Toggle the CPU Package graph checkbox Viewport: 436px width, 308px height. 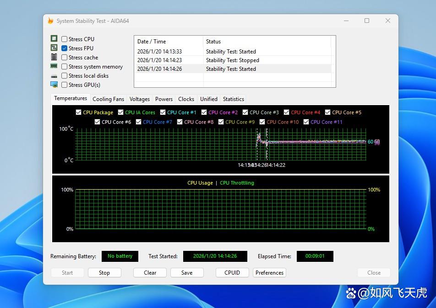click(78, 112)
